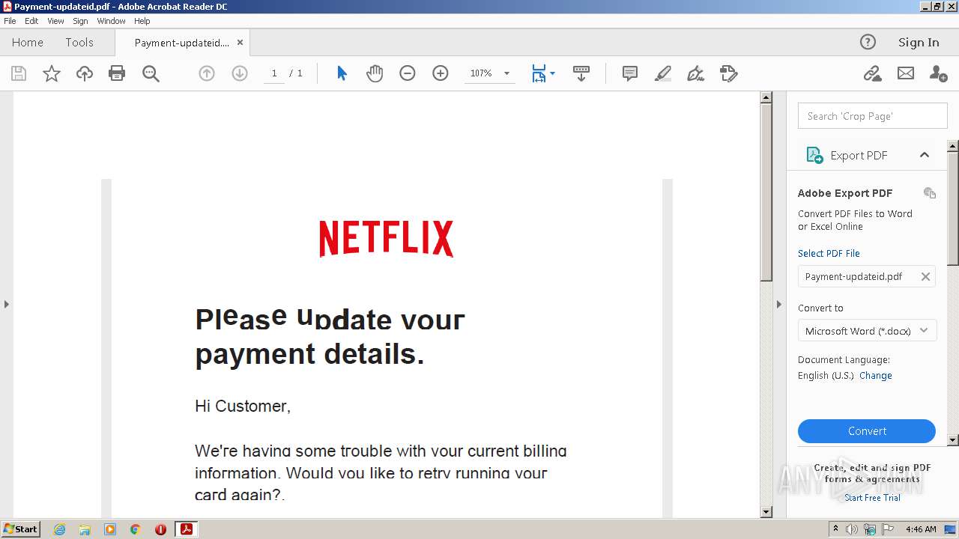Open the zoom percentage dropdown

506,73
